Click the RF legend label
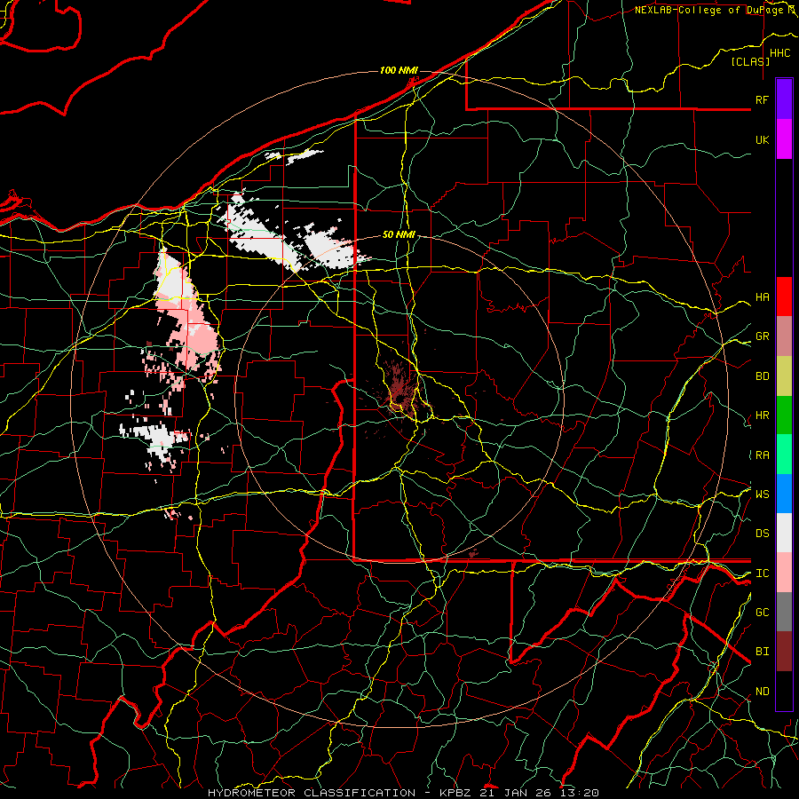The image size is (799, 799). pos(762,99)
